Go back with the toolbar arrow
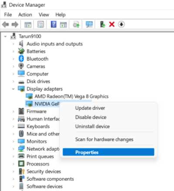 [6, 24]
